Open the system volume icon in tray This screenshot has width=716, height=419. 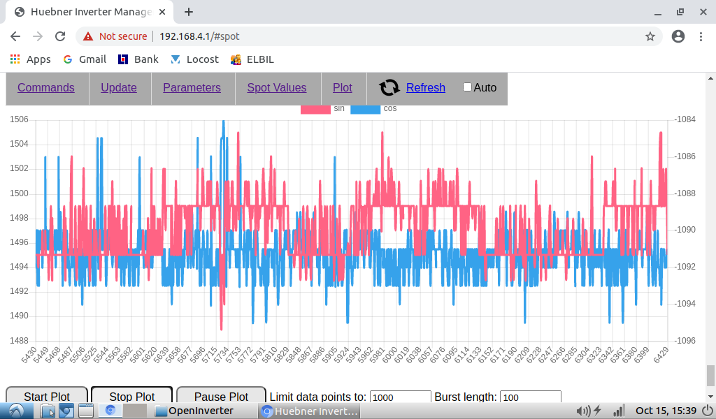[x=581, y=411]
